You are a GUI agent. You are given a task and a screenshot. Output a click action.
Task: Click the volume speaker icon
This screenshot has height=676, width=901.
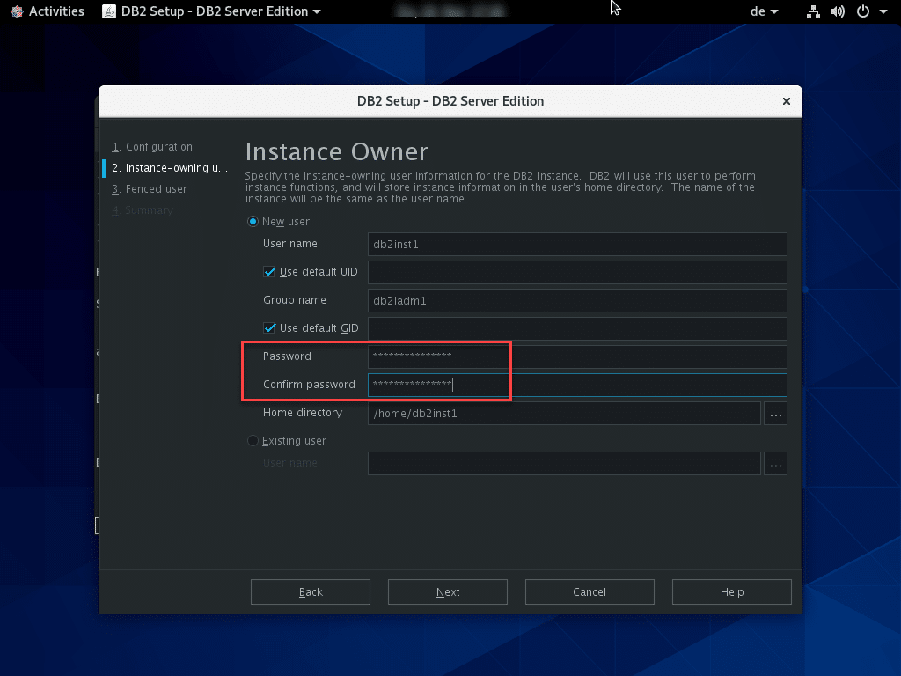click(x=837, y=11)
